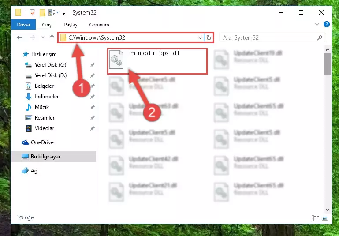Switch to the Giriş ribbon tab
The height and width of the screenshot is (236, 339).
tap(47, 25)
